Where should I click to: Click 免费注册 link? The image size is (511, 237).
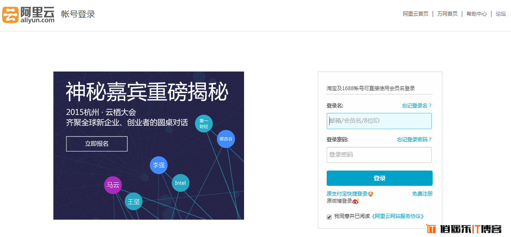click(x=422, y=194)
